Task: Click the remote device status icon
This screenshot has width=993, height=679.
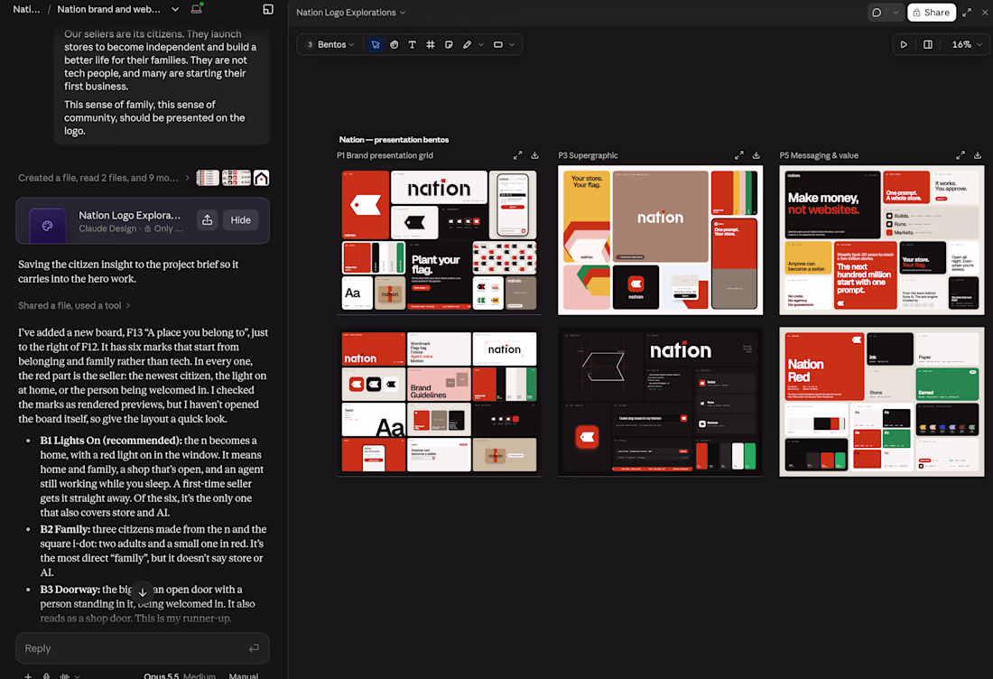Action: [x=197, y=9]
